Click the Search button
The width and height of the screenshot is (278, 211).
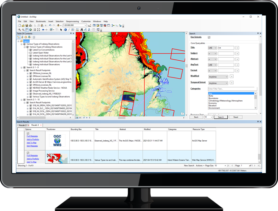point(221,117)
